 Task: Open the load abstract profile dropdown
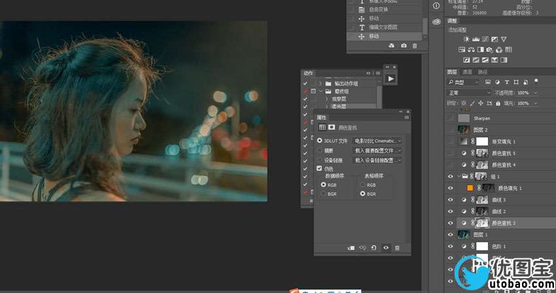click(x=377, y=150)
